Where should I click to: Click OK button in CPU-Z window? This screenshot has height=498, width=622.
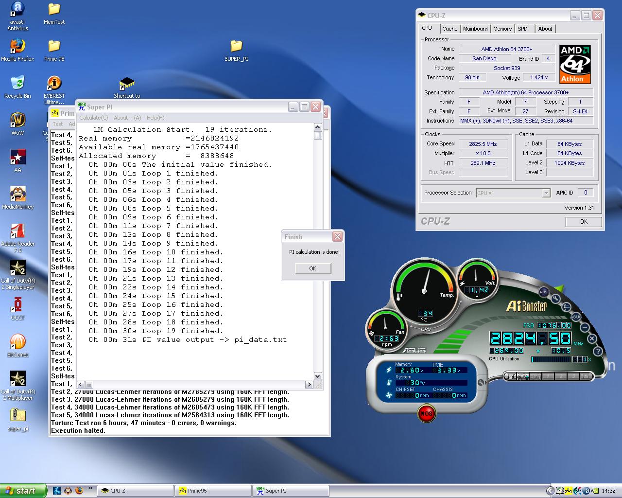pos(584,222)
